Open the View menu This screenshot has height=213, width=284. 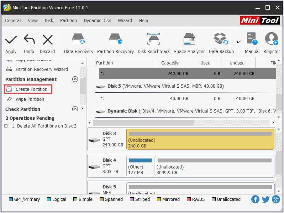[x=33, y=21]
